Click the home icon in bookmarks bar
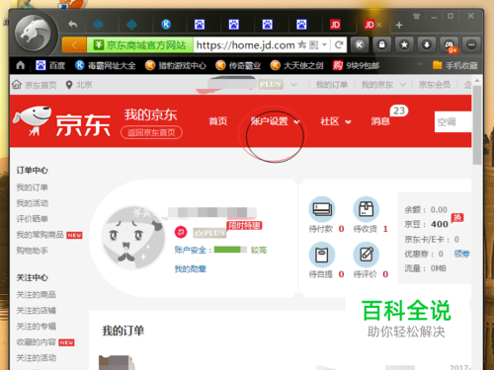Image resolution: width=494 pixels, height=370 pixels. [21, 65]
